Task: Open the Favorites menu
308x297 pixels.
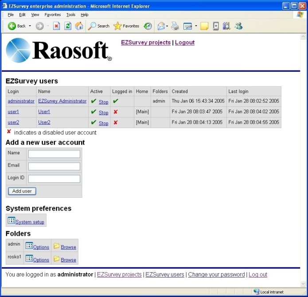Action: pos(52,15)
